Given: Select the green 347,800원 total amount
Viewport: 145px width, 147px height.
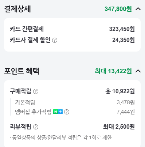Looking at the screenshot, I should click(118, 9).
